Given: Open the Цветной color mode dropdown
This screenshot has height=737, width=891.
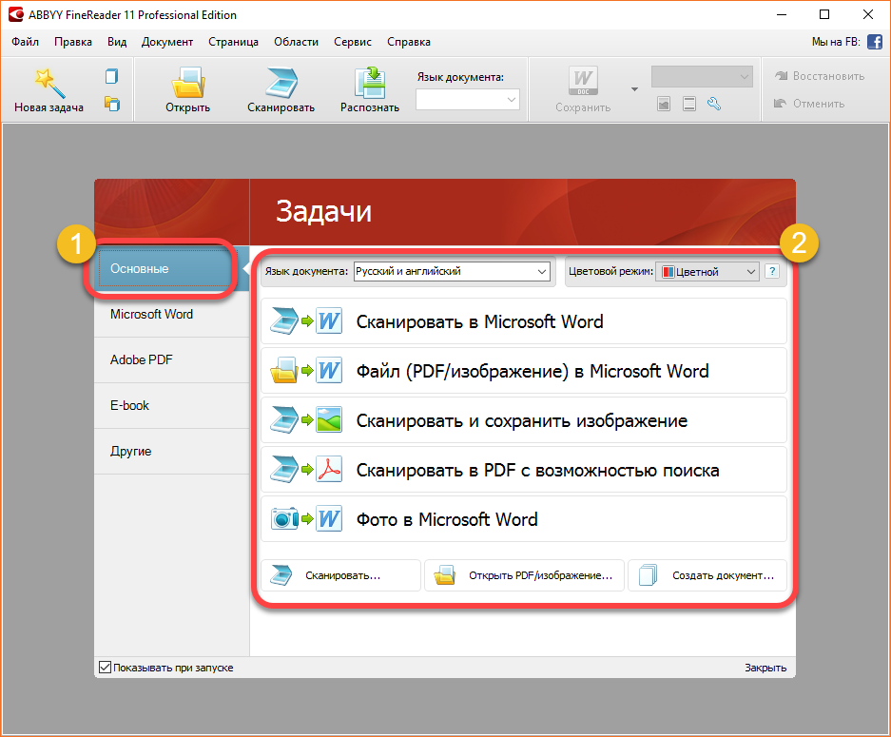Looking at the screenshot, I should (707, 272).
